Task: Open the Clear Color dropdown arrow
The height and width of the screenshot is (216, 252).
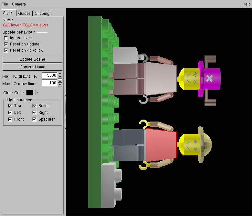Action: click(37, 93)
